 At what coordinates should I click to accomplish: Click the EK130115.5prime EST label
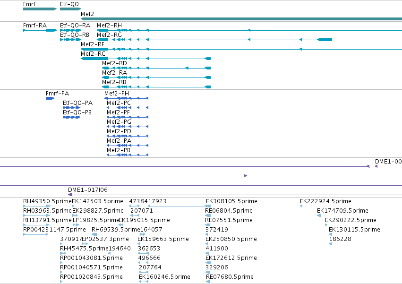(x=354, y=230)
